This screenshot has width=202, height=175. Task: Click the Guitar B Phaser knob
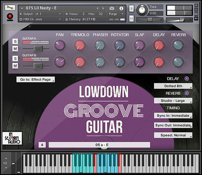pos(100,62)
